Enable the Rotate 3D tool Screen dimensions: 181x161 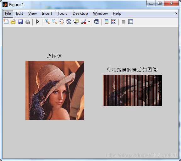pos(69,22)
